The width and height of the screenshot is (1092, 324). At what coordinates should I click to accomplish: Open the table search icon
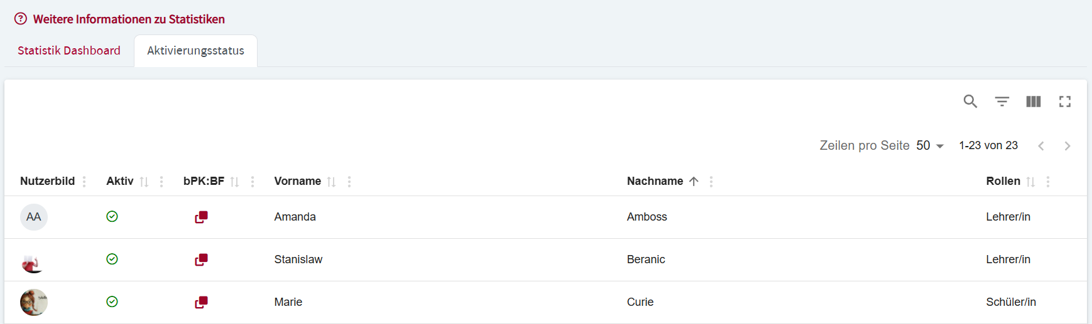pos(970,102)
